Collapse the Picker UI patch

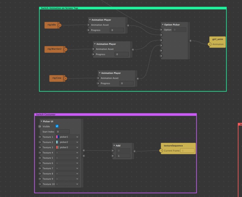pyautogui.click(x=41, y=121)
